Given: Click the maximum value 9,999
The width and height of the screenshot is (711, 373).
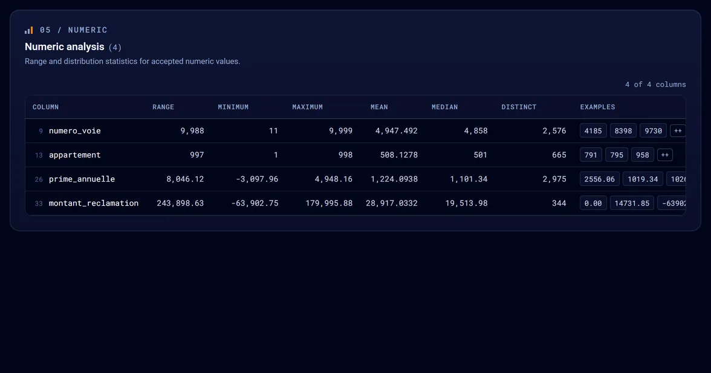Looking at the screenshot, I should [340, 131].
